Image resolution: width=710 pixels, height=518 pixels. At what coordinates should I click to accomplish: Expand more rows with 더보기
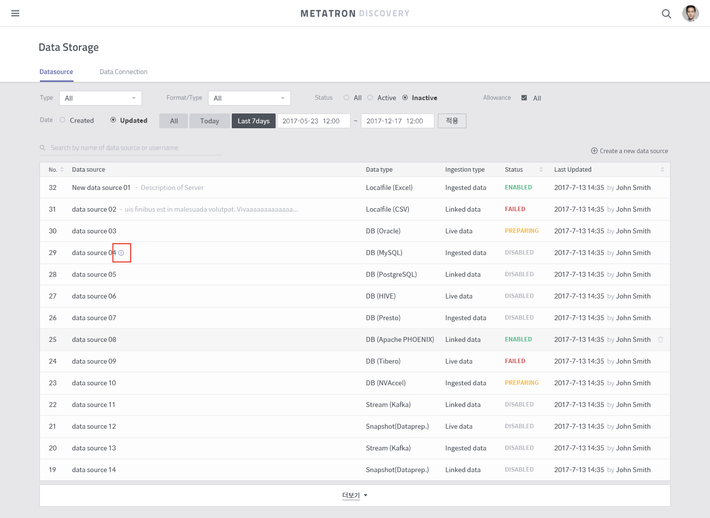point(355,495)
